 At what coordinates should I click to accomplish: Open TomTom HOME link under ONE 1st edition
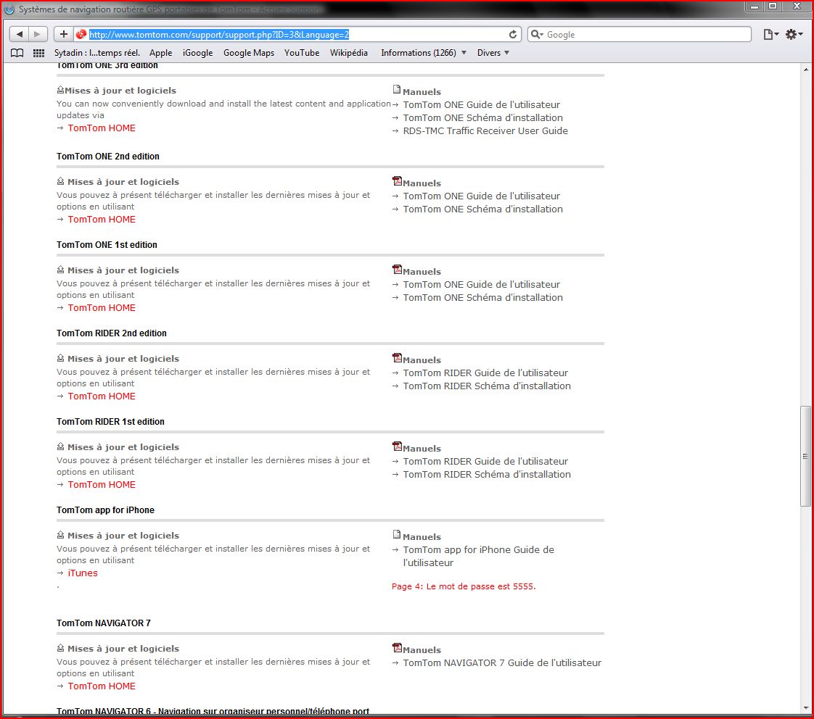(102, 307)
